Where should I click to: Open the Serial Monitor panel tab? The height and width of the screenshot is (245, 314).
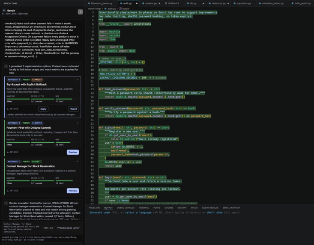point(231,208)
